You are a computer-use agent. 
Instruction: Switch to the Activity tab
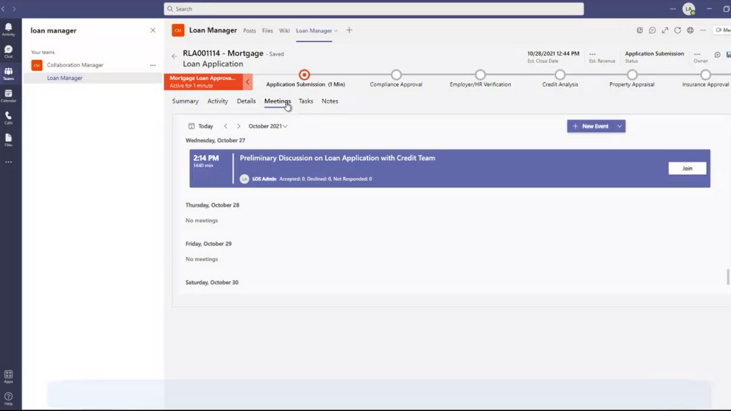point(218,101)
